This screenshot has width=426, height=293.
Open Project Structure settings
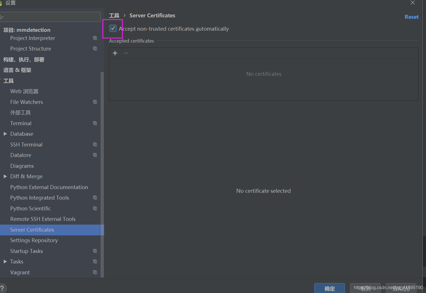31,49
